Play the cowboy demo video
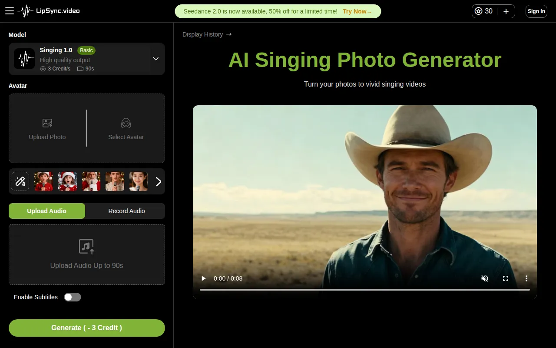This screenshot has height=348, width=556. pyautogui.click(x=203, y=278)
